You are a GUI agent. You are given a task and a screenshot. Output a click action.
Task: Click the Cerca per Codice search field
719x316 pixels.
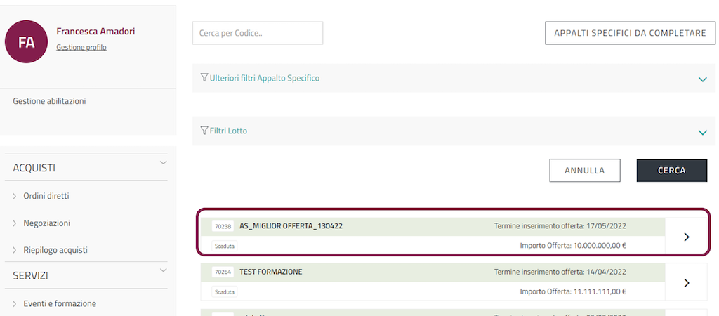click(x=257, y=33)
